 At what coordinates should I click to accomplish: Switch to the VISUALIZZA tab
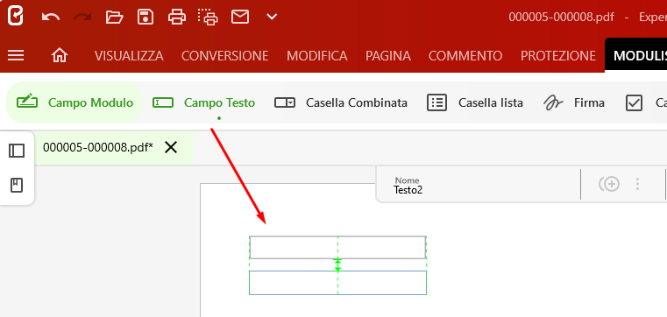[x=129, y=56]
